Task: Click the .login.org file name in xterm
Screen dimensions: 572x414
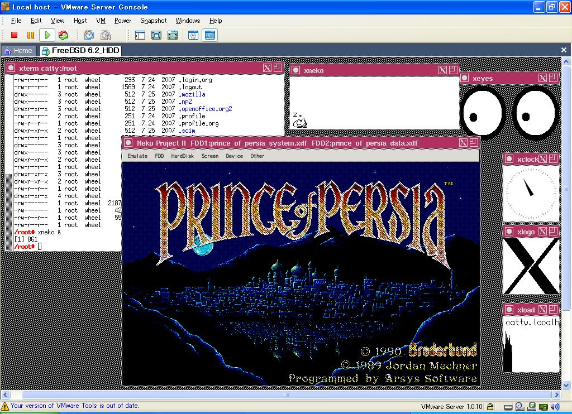Action: 195,79
